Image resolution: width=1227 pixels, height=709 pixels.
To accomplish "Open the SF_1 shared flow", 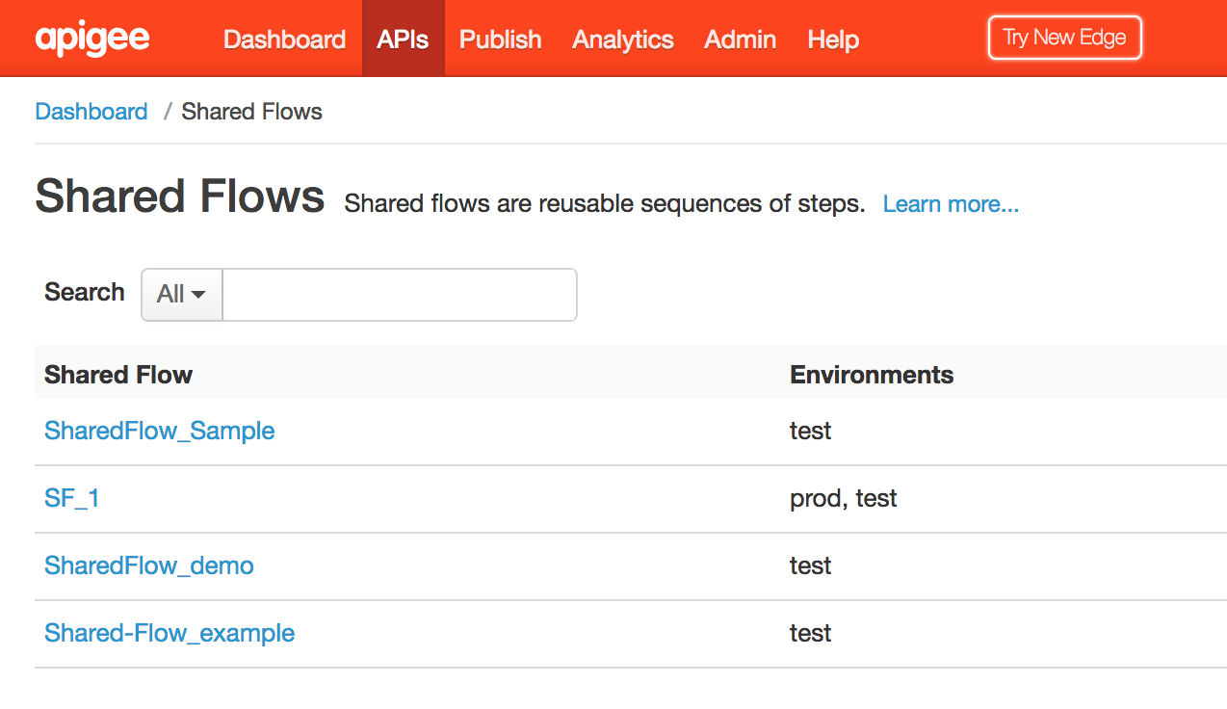I will click(x=72, y=498).
